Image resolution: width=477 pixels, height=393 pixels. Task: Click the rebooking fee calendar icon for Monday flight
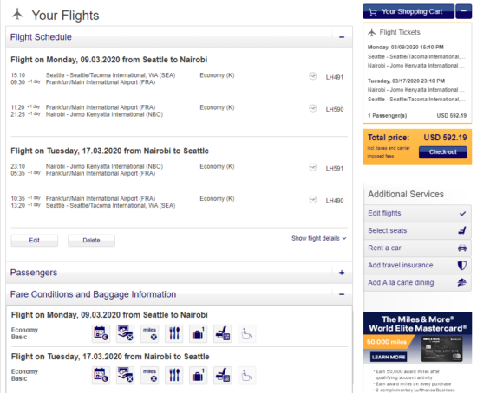coord(101,334)
